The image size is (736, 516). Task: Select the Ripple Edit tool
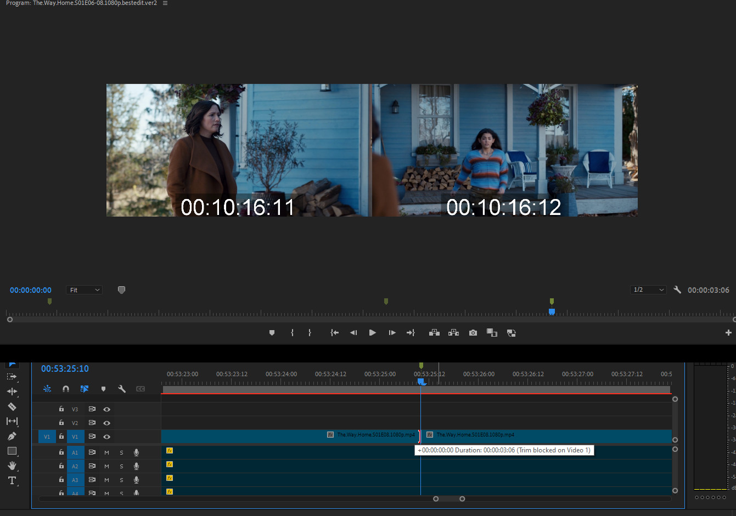(x=12, y=392)
